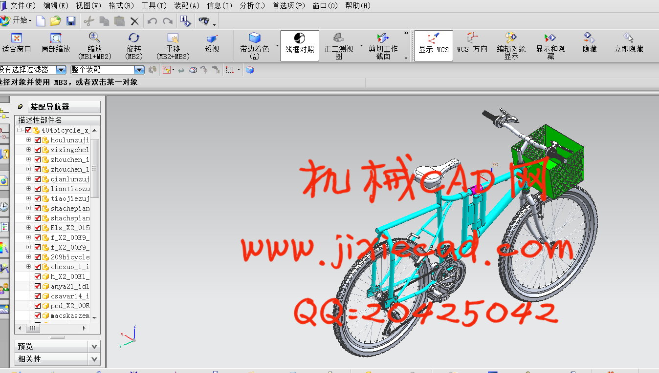Click 适合窗口 fit view tool
The width and height of the screenshot is (659, 373).
pyautogui.click(x=17, y=43)
